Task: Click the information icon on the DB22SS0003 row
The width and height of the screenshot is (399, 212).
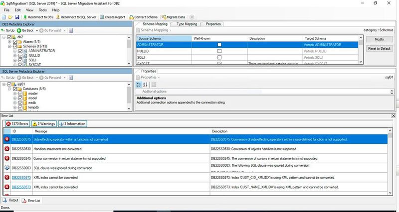Action: [x=7, y=168]
